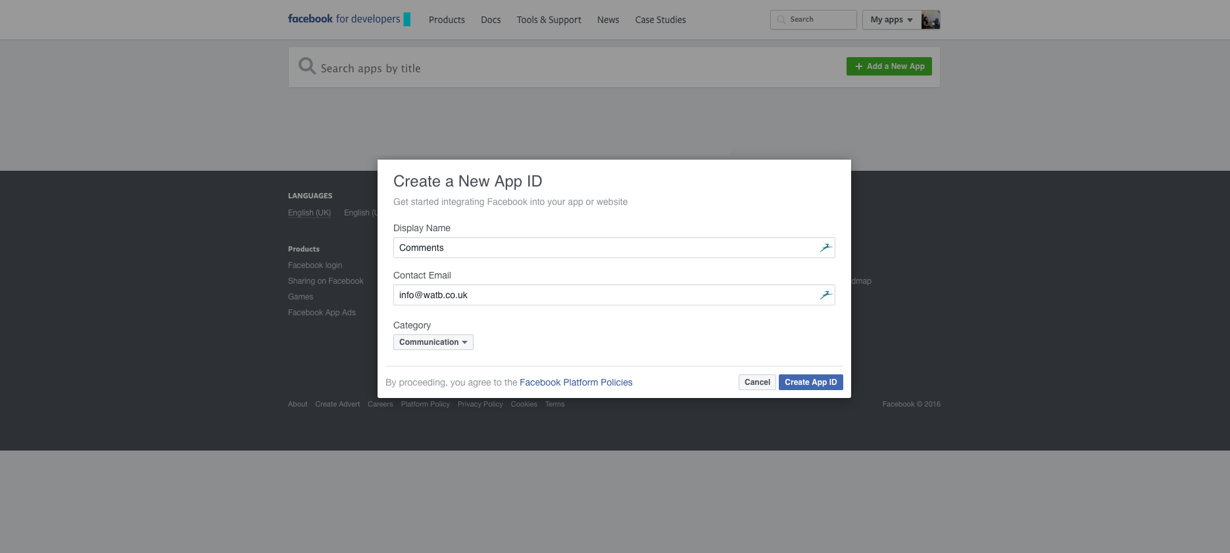Screen dimensions: 1230x553
Task: Click the About footer link
Action: (x=297, y=404)
